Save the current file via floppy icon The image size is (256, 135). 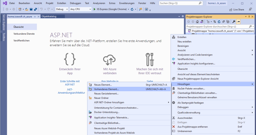(31, 9)
